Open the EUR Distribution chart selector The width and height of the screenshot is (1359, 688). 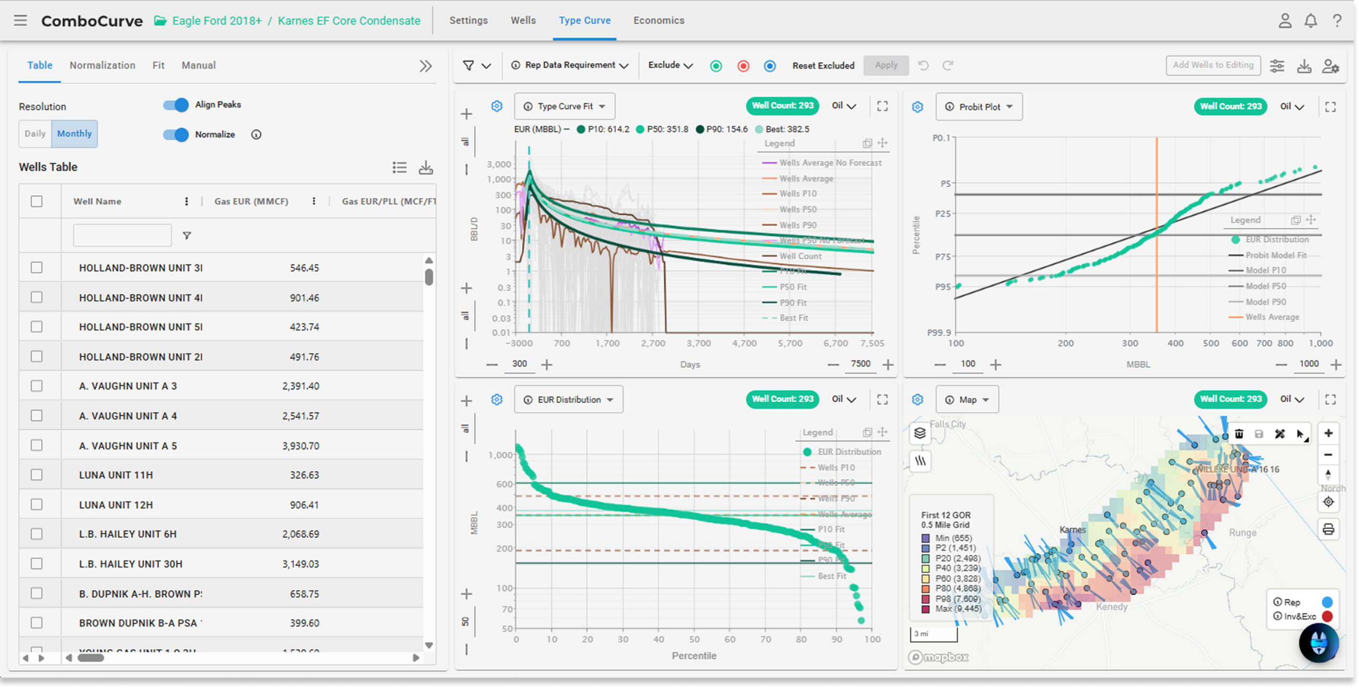[569, 399]
